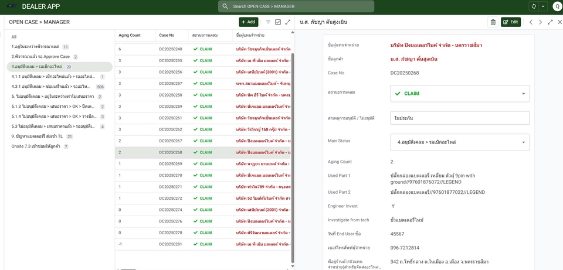Expand the case list to full screen

click(x=287, y=22)
